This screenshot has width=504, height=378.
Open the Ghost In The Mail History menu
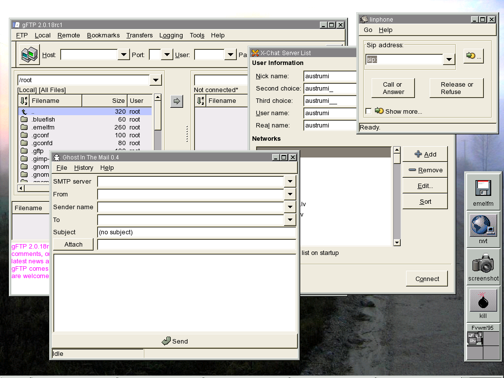(x=84, y=168)
